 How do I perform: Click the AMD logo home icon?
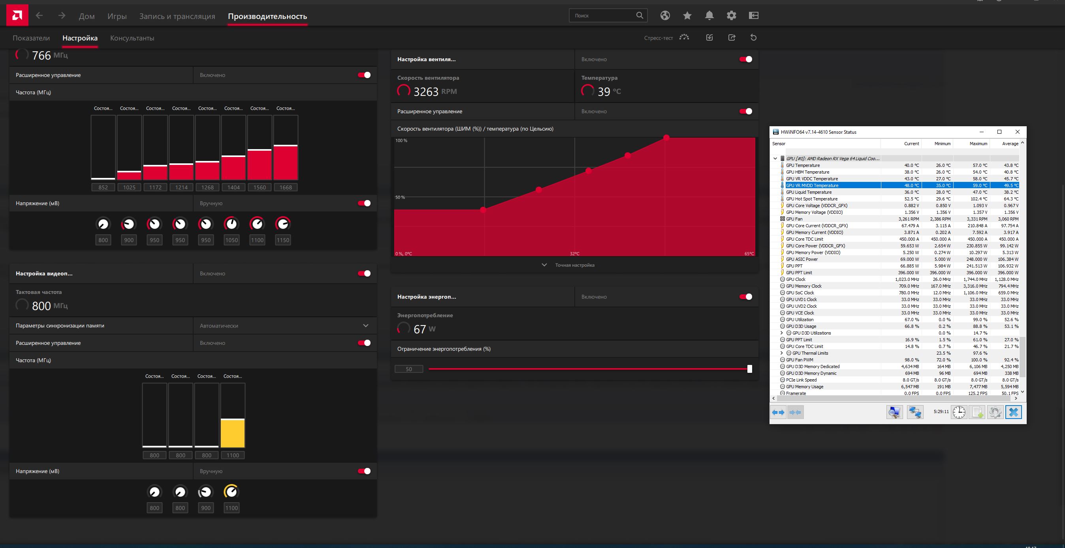(17, 16)
